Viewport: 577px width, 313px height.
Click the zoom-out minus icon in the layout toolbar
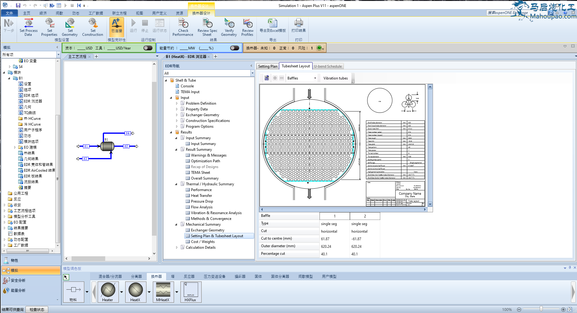282,78
